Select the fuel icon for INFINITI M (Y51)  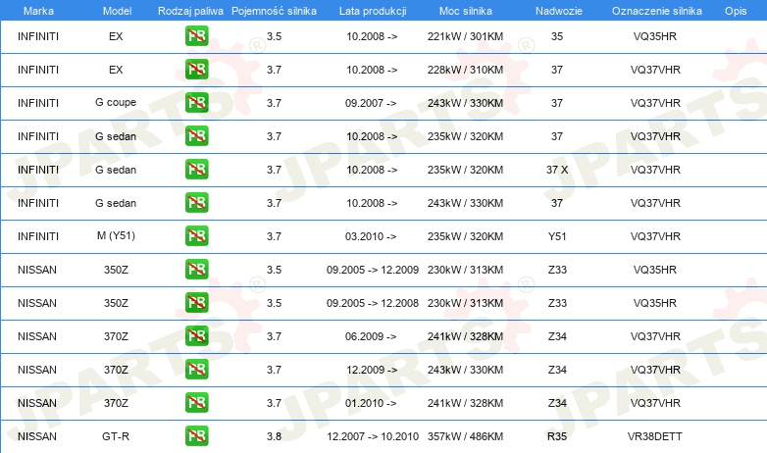click(196, 235)
